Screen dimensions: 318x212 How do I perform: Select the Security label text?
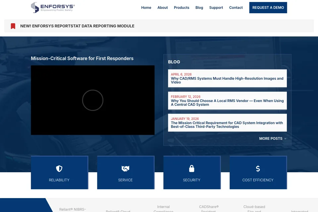(192, 180)
